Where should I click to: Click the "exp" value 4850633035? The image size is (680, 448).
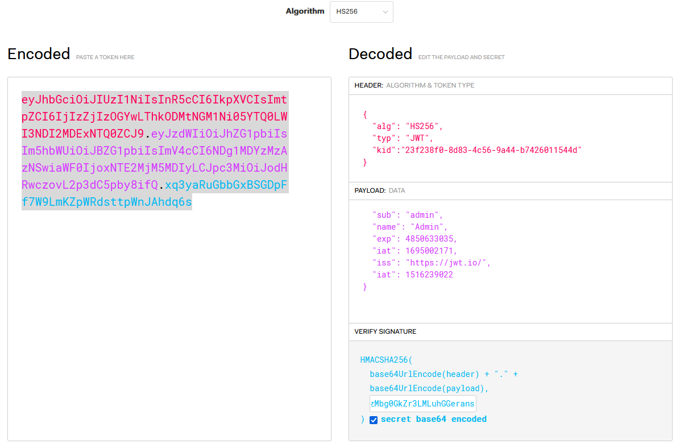click(x=431, y=239)
